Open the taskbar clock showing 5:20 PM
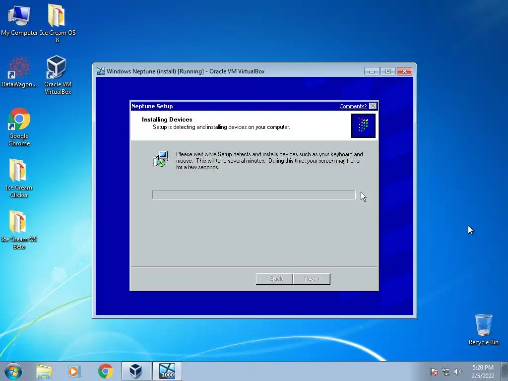The image size is (508, 381). [483, 371]
